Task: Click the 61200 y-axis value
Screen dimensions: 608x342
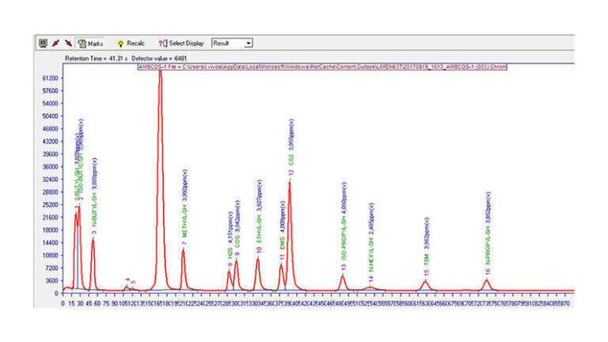Action: 50,78
